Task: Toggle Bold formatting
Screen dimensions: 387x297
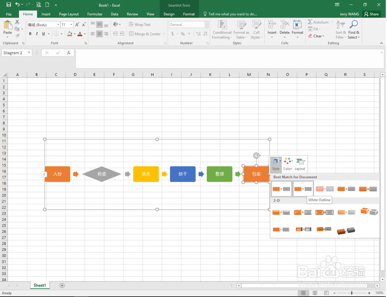Action: [30, 34]
